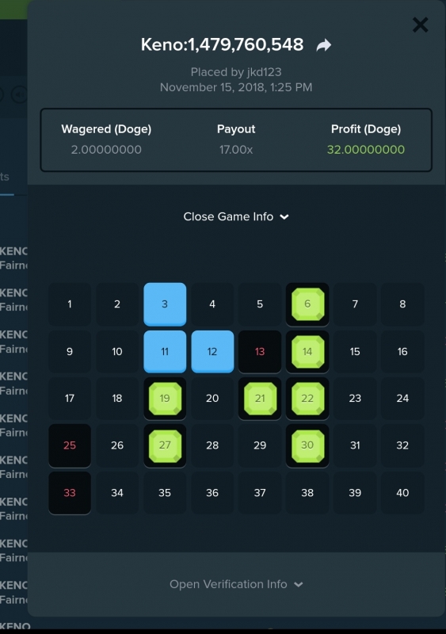The width and height of the screenshot is (446, 634).
Task: Click Keno tile number 20
Action: [212, 399]
